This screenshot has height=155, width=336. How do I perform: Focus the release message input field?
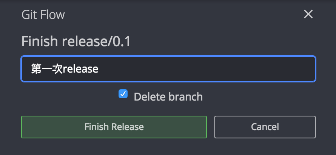(x=168, y=69)
